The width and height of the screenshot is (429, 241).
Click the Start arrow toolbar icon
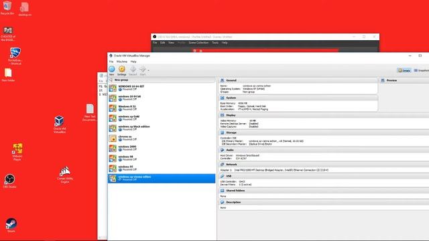coord(143,70)
